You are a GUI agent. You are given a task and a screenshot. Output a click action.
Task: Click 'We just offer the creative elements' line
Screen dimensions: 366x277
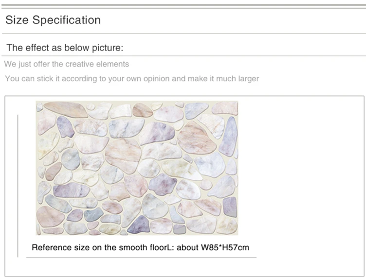[67, 64]
